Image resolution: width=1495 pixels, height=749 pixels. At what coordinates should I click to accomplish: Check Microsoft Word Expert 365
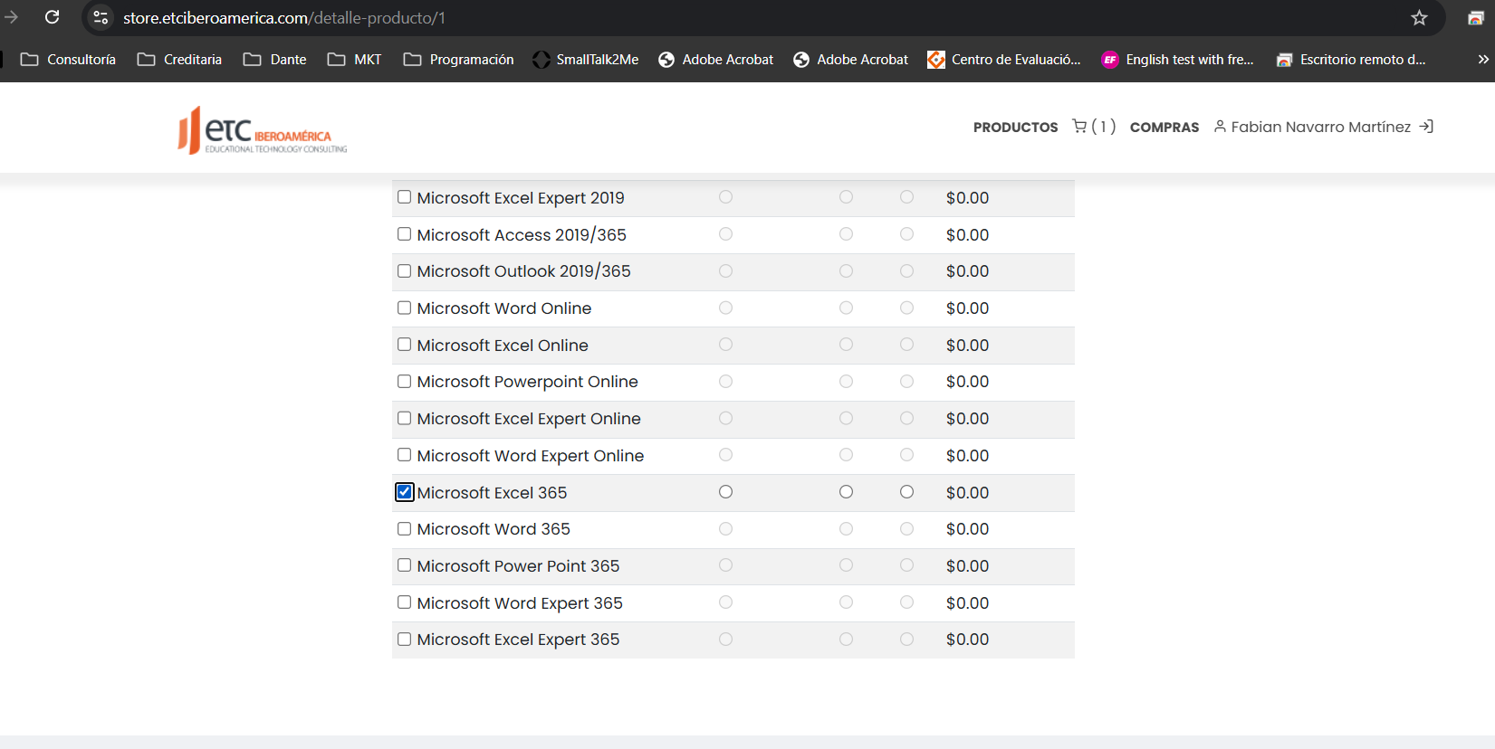pyautogui.click(x=405, y=602)
